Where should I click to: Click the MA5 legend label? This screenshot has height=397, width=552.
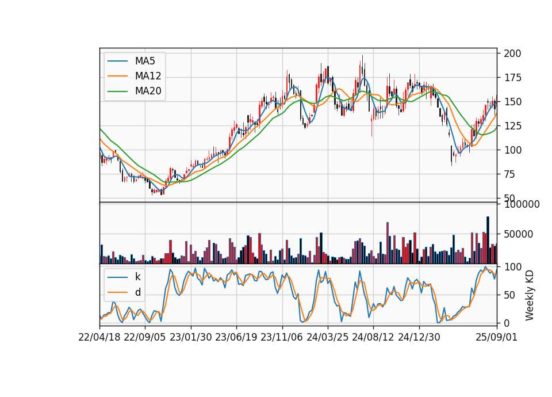pyautogui.click(x=145, y=61)
